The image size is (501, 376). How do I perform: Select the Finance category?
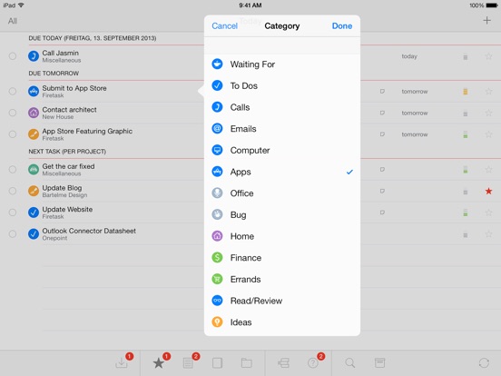click(x=282, y=258)
